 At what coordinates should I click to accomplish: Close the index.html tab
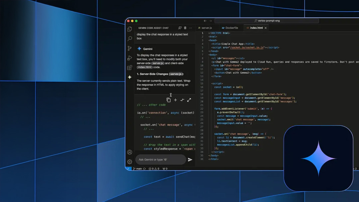point(266,28)
